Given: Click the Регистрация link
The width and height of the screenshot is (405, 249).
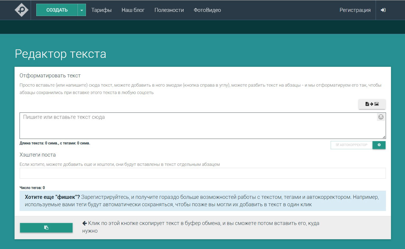Looking at the screenshot, I should (x=355, y=10).
